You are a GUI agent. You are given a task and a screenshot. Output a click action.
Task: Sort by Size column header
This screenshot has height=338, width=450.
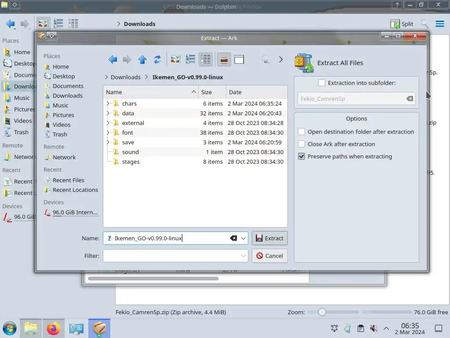[212, 92]
